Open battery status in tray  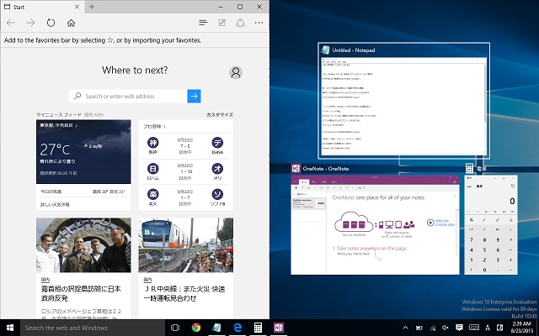(x=419, y=328)
